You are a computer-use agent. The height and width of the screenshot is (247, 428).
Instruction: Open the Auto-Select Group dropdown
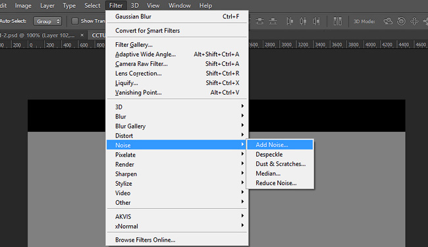(47, 21)
